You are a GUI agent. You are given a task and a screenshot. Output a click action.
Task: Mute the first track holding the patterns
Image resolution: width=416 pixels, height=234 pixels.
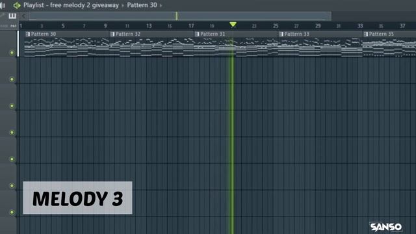pyautogui.click(x=12, y=53)
